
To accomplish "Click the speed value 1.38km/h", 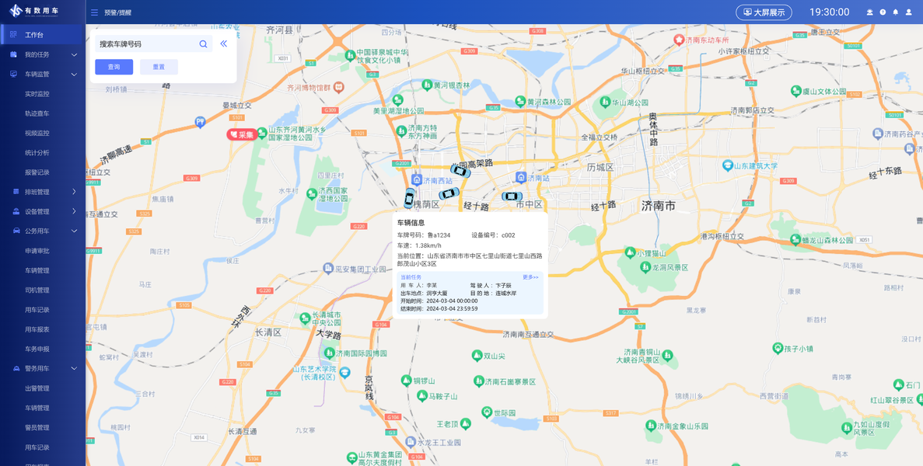I will [x=428, y=245].
